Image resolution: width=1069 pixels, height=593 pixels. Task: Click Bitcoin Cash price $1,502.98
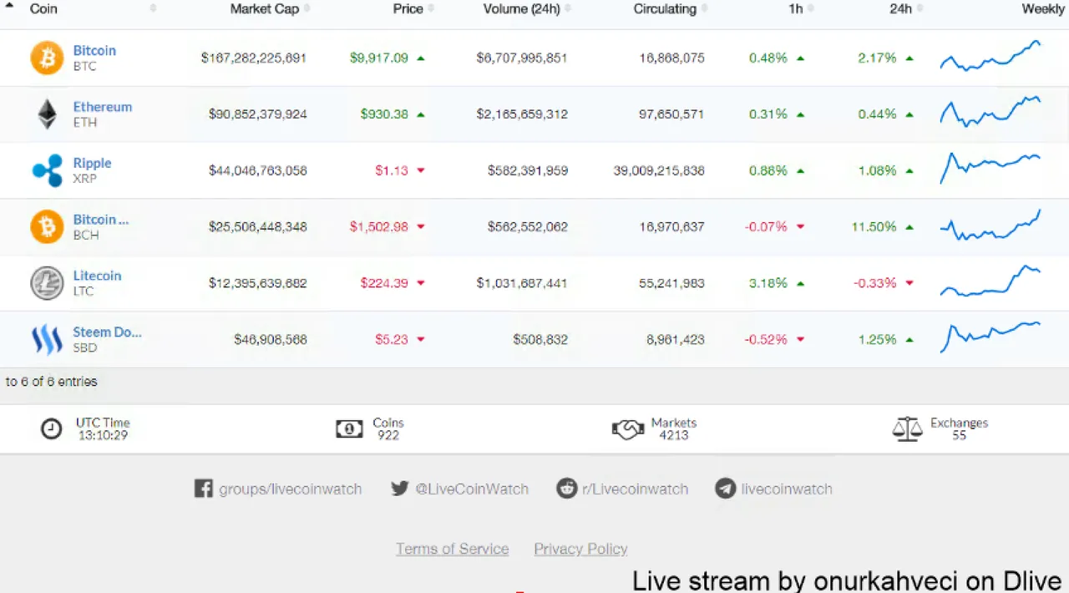pos(379,226)
